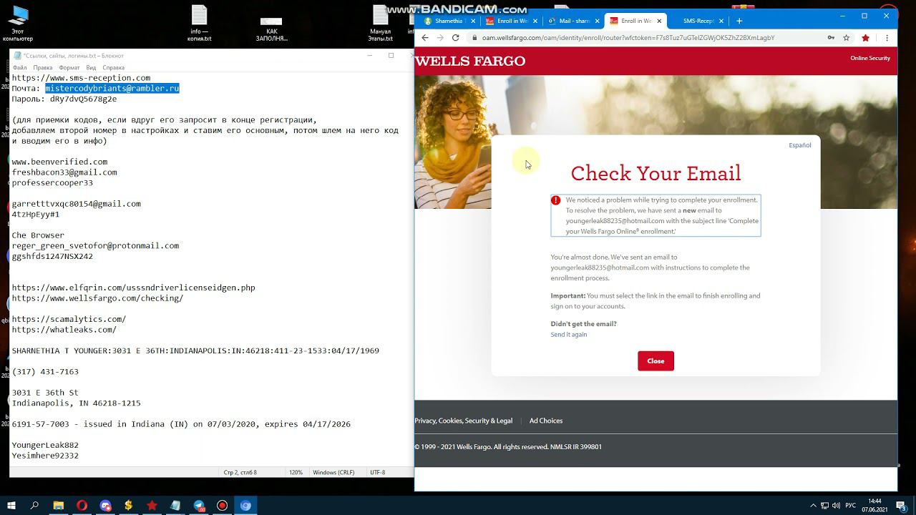Open the active Chromium browser taskbar icon
Viewport: 916px width, 515px height.
pos(245,506)
